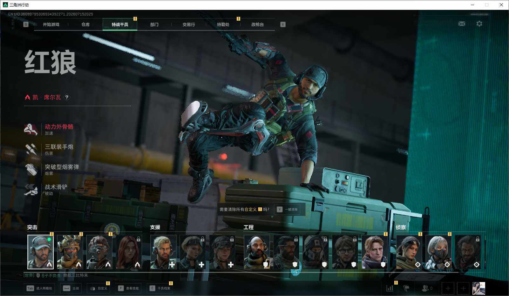This screenshot has height=296, width=509.
Task: Open the flags icon in bottom bar
Action: pyautogui.click(x=406, y=288)
